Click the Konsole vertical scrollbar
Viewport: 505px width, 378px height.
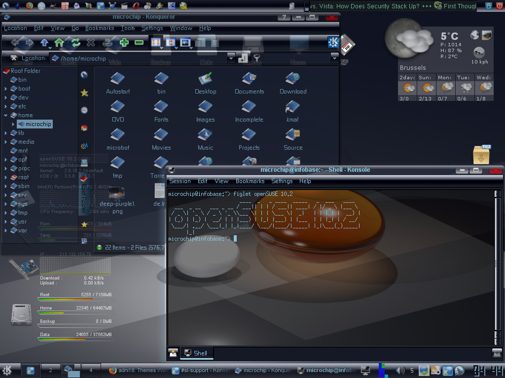click(x=498, y=267)
